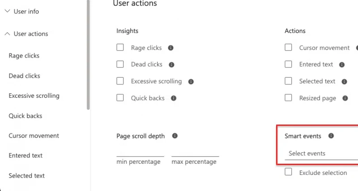Tick the Exclude selection checkbox
The height and width of the screenshot is (191, 358).
click(288, 172)
